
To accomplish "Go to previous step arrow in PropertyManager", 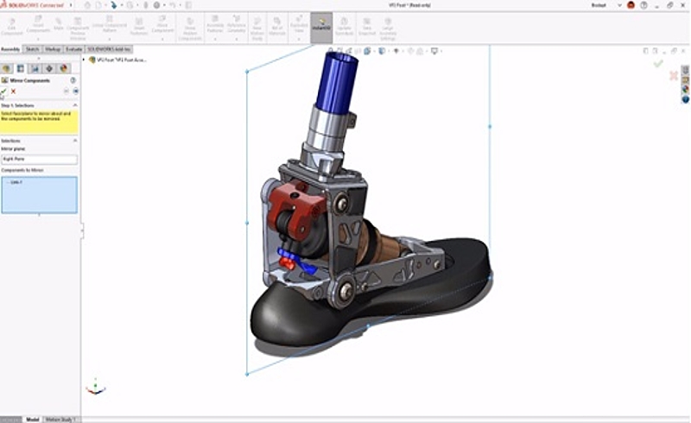I will [67, 92].
